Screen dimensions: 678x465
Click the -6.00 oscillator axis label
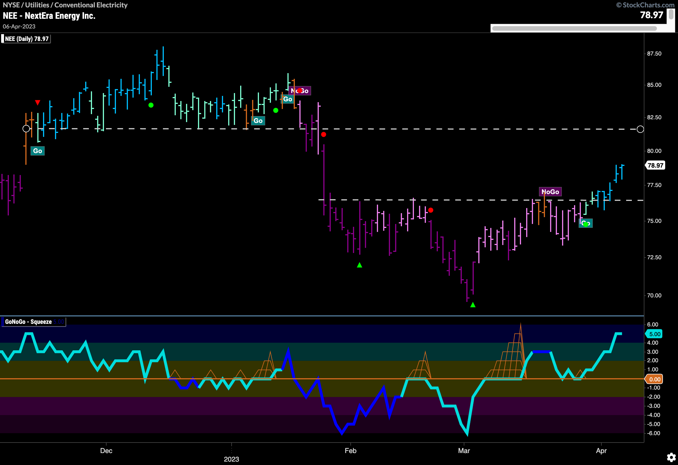pyautogui.click(x=654, y=433)
